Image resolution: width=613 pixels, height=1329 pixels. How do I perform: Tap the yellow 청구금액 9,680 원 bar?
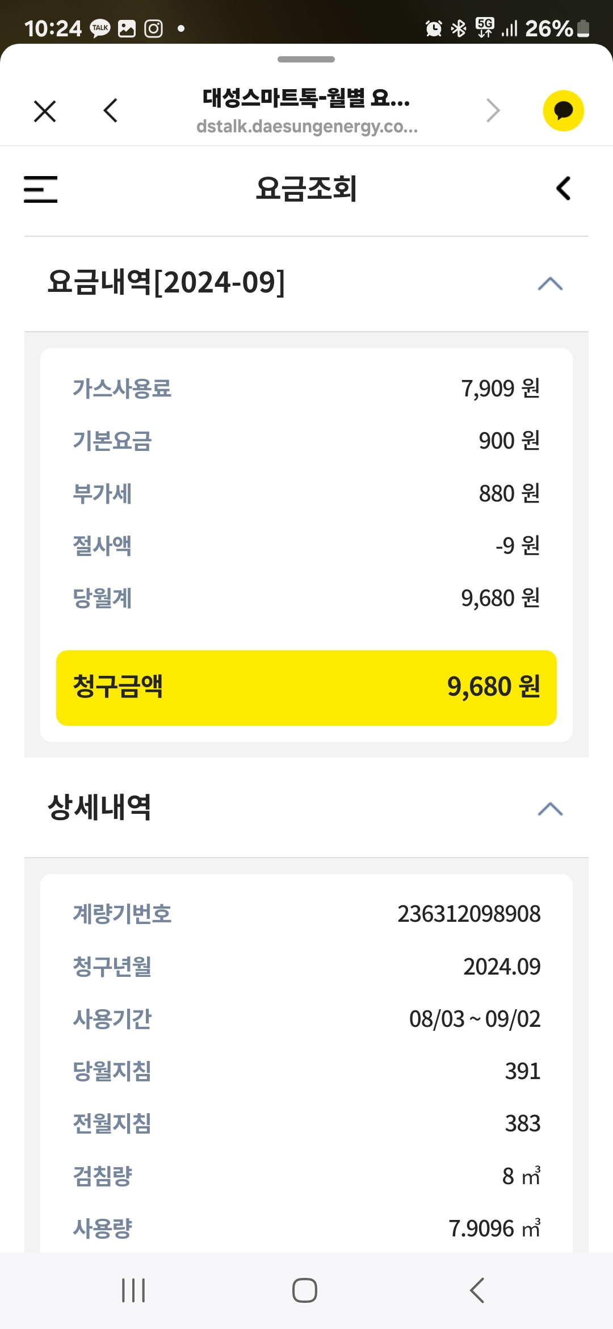306,687
